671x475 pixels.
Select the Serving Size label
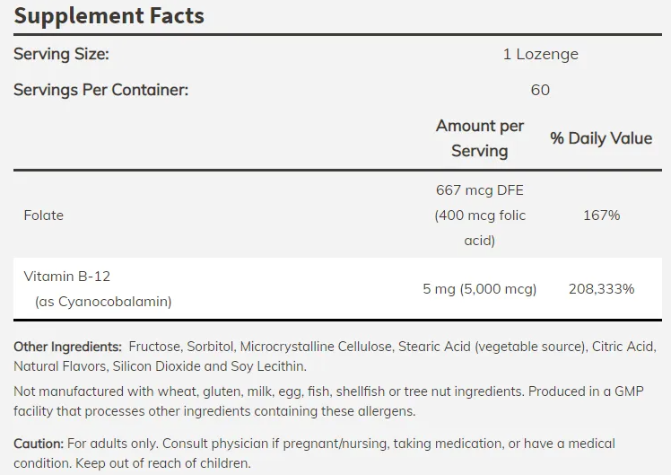pos(61,54)
